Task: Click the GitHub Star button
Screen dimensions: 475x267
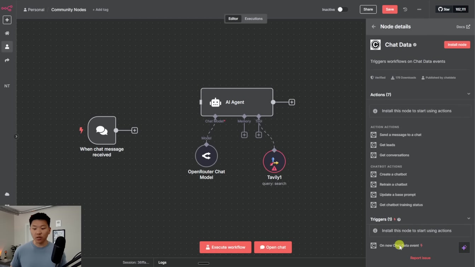Action: coord(444,10)
